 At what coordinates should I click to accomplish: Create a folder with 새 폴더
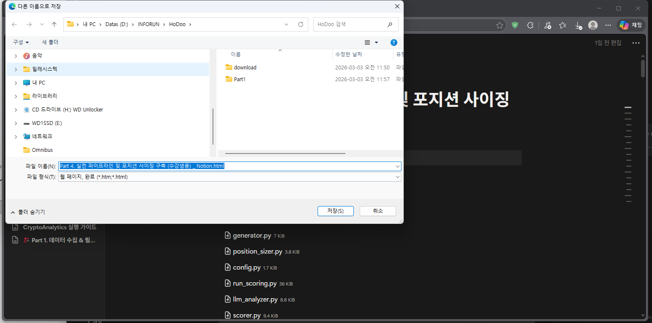coord(50,42)
